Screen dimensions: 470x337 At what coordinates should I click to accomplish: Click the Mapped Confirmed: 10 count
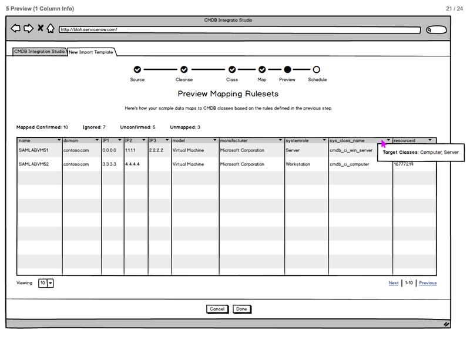click(x=42, y=127)
